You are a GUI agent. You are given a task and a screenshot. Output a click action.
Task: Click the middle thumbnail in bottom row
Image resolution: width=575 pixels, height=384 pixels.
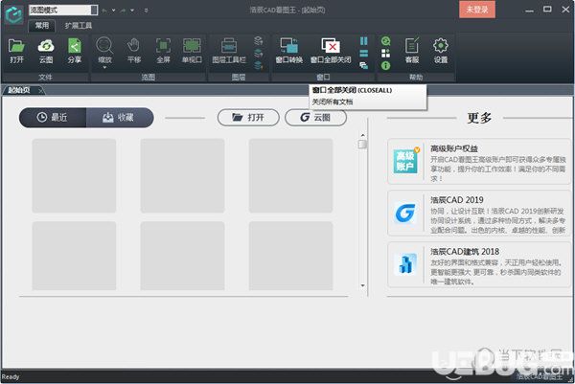(x=182, y=256)
